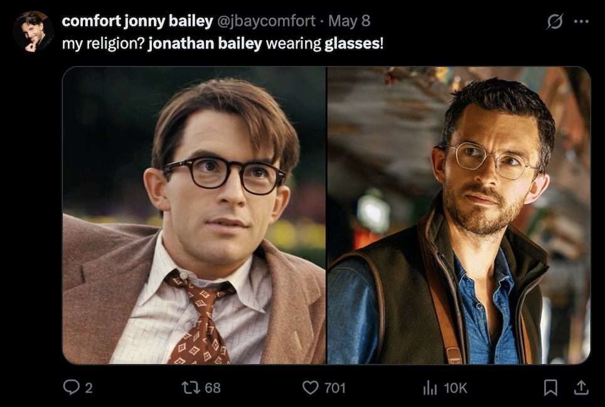This screenshot has width=605, height=407.
Task: Click the reply count "2"
Action: point(88,388)
